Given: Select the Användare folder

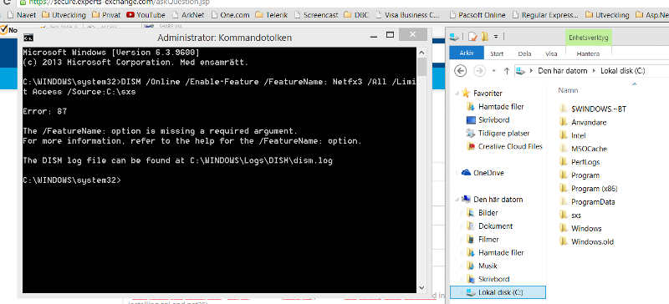Looking at the screenshot, I should (582, 122).
